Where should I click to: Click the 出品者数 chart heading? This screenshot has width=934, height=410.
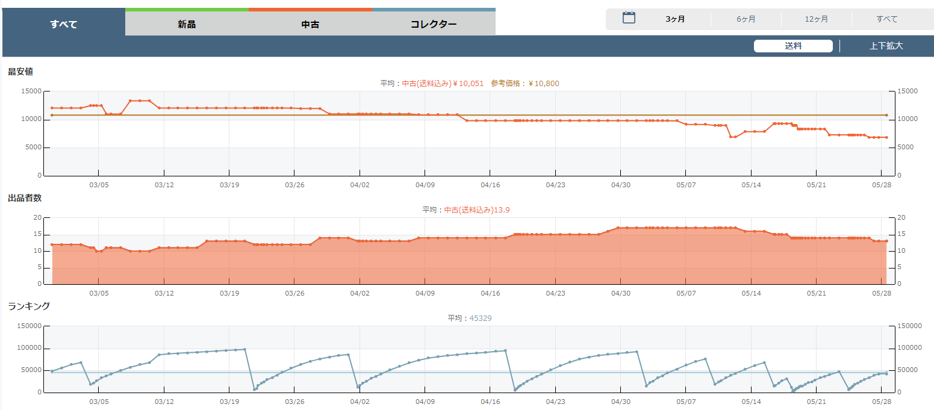pyautogui.click(x=25, y=198)
